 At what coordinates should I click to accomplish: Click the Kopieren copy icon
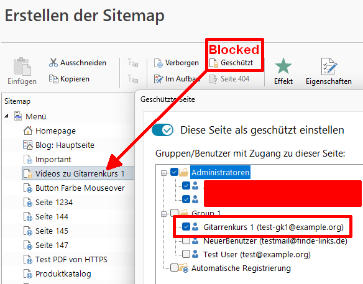[x=53, y=79]
